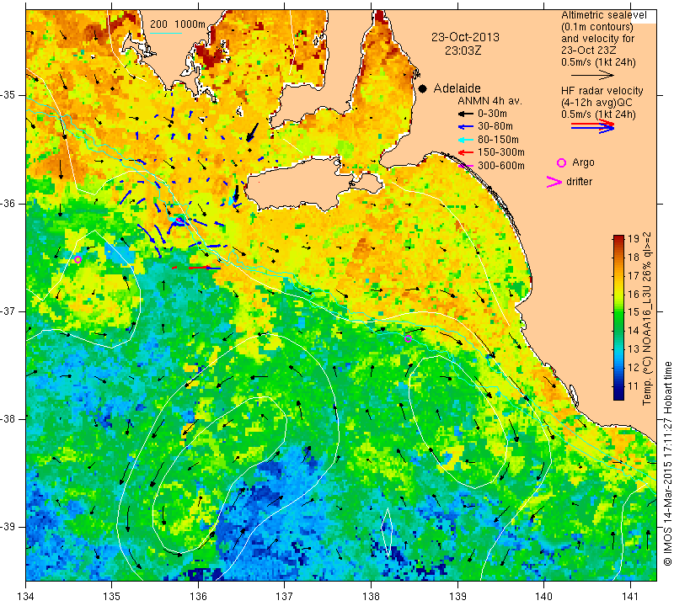Click the color bar label '15'
This screenshot has height=606, width=674.
point(634,312)
